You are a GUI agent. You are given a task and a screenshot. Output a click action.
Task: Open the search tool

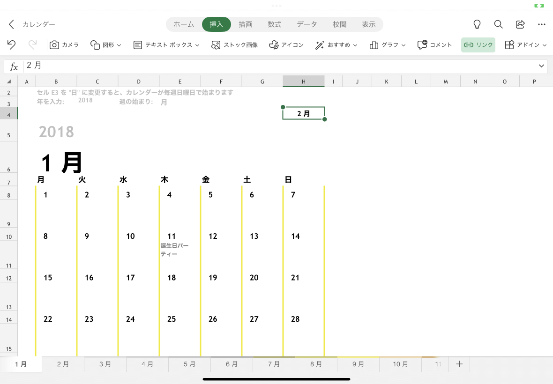coord(498,24)
